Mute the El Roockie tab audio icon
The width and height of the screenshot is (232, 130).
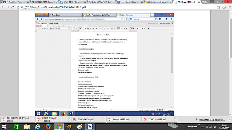tap(25, 2)
